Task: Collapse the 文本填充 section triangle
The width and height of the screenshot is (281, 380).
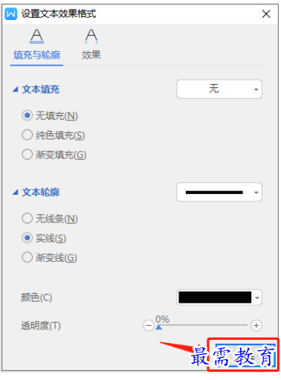Action: tap(16, 89)
